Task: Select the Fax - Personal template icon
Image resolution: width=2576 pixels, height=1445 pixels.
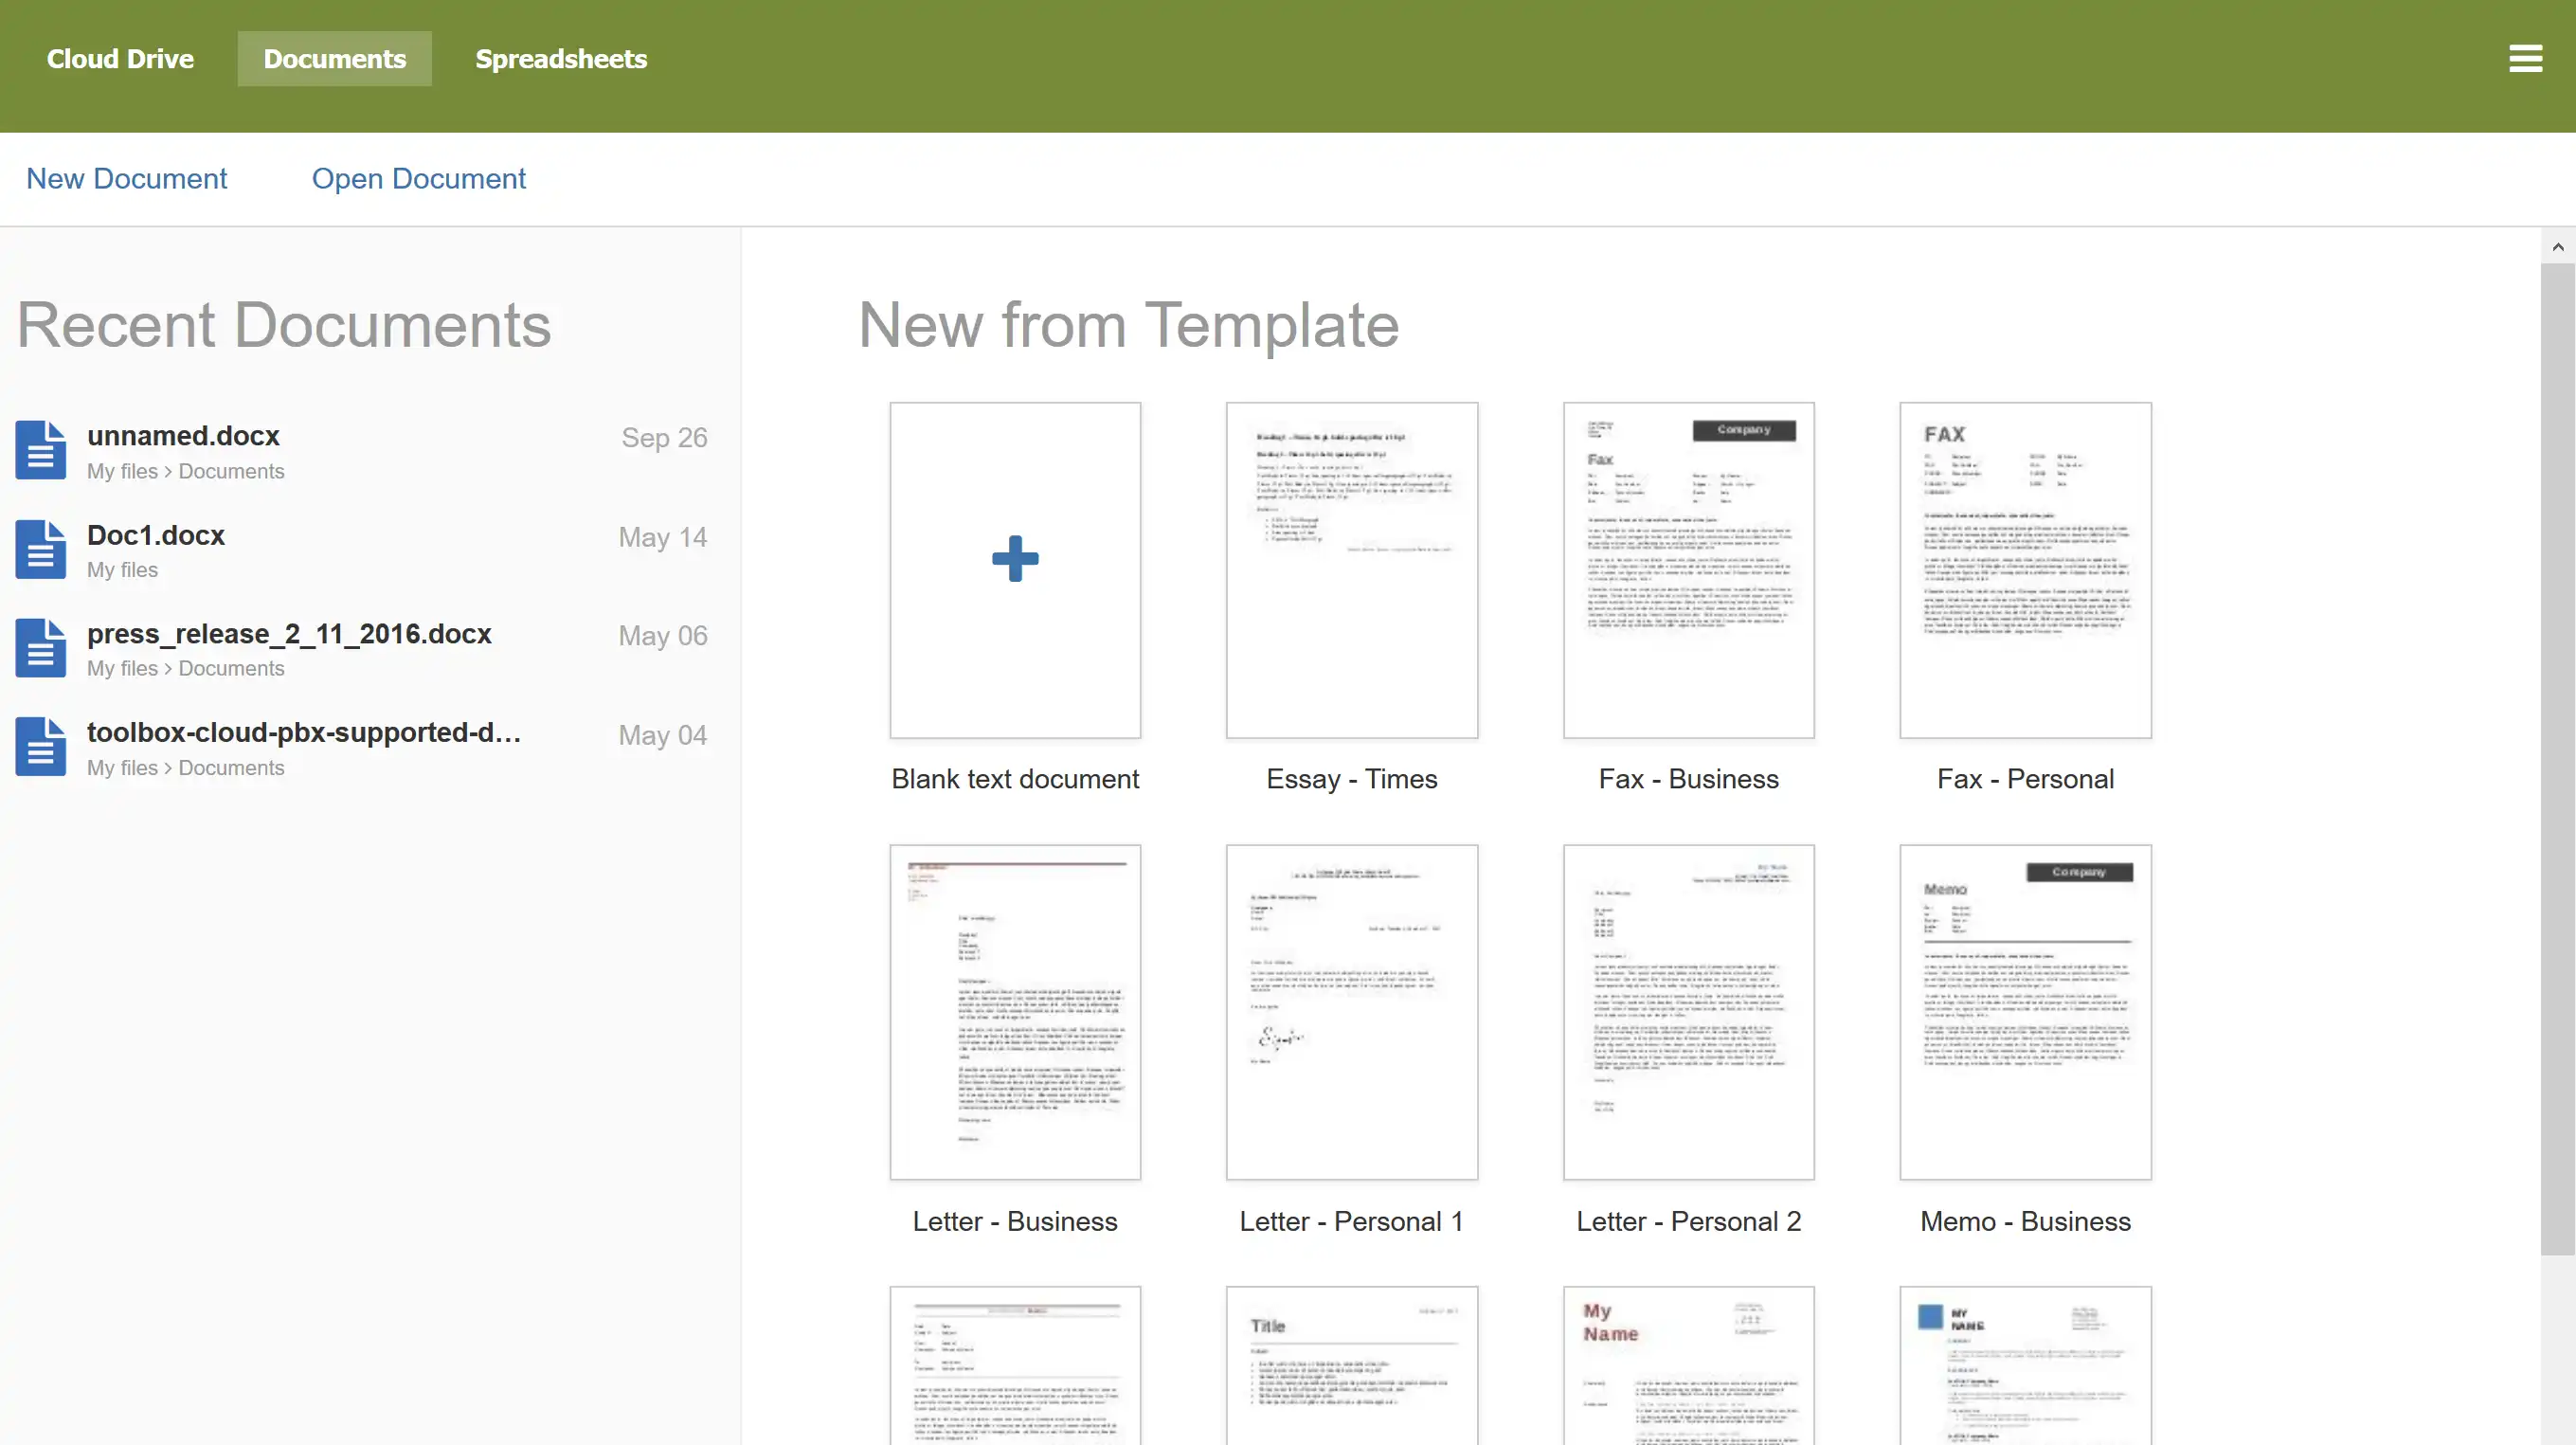Action: [2026, 568]
